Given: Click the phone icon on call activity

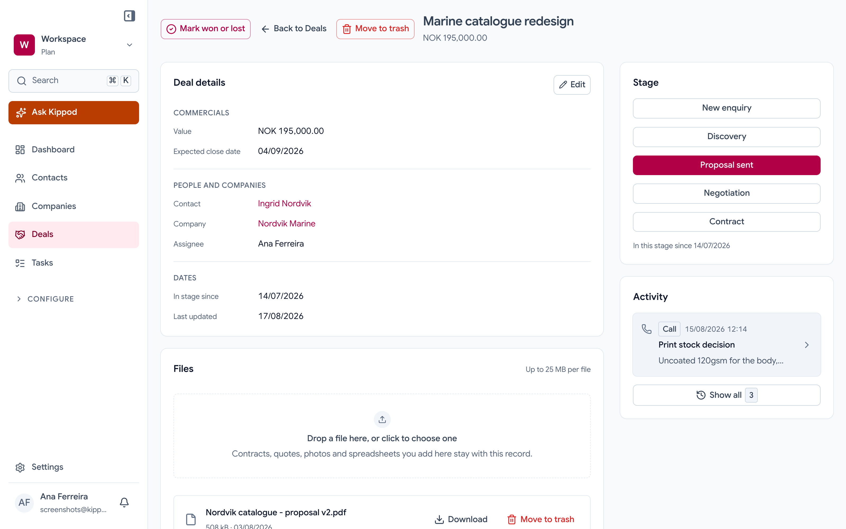Looking at the screenshot, I should pyautogui.click(x=646, y=329).
